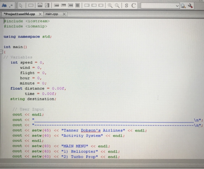This screenshot has width=204, height=169.
Task: Click 'using namespace std;' line
Action: point(28,36)
